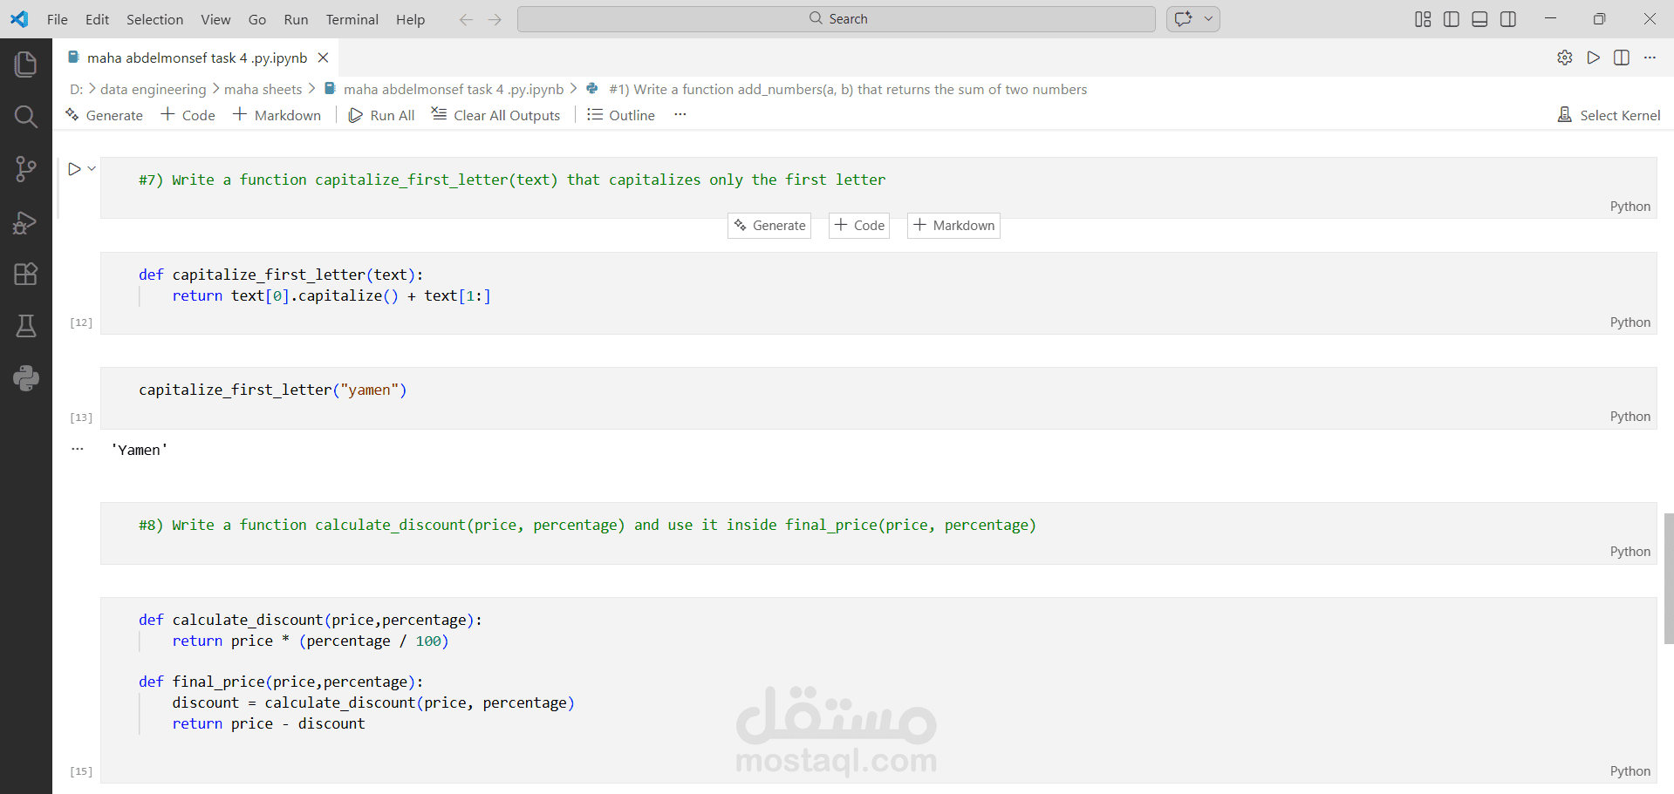This screenshot has width=1674, height=794.
Task: Open editor more actions ellipsis
Action: tap(1650, 58)
